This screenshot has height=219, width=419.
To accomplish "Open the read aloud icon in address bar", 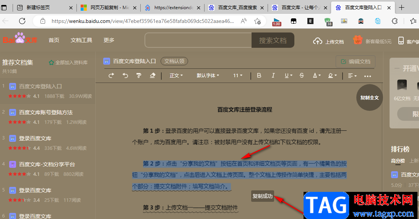I will pos(244,21).
